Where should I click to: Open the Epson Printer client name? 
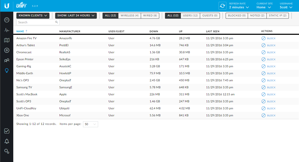point(25,59)
